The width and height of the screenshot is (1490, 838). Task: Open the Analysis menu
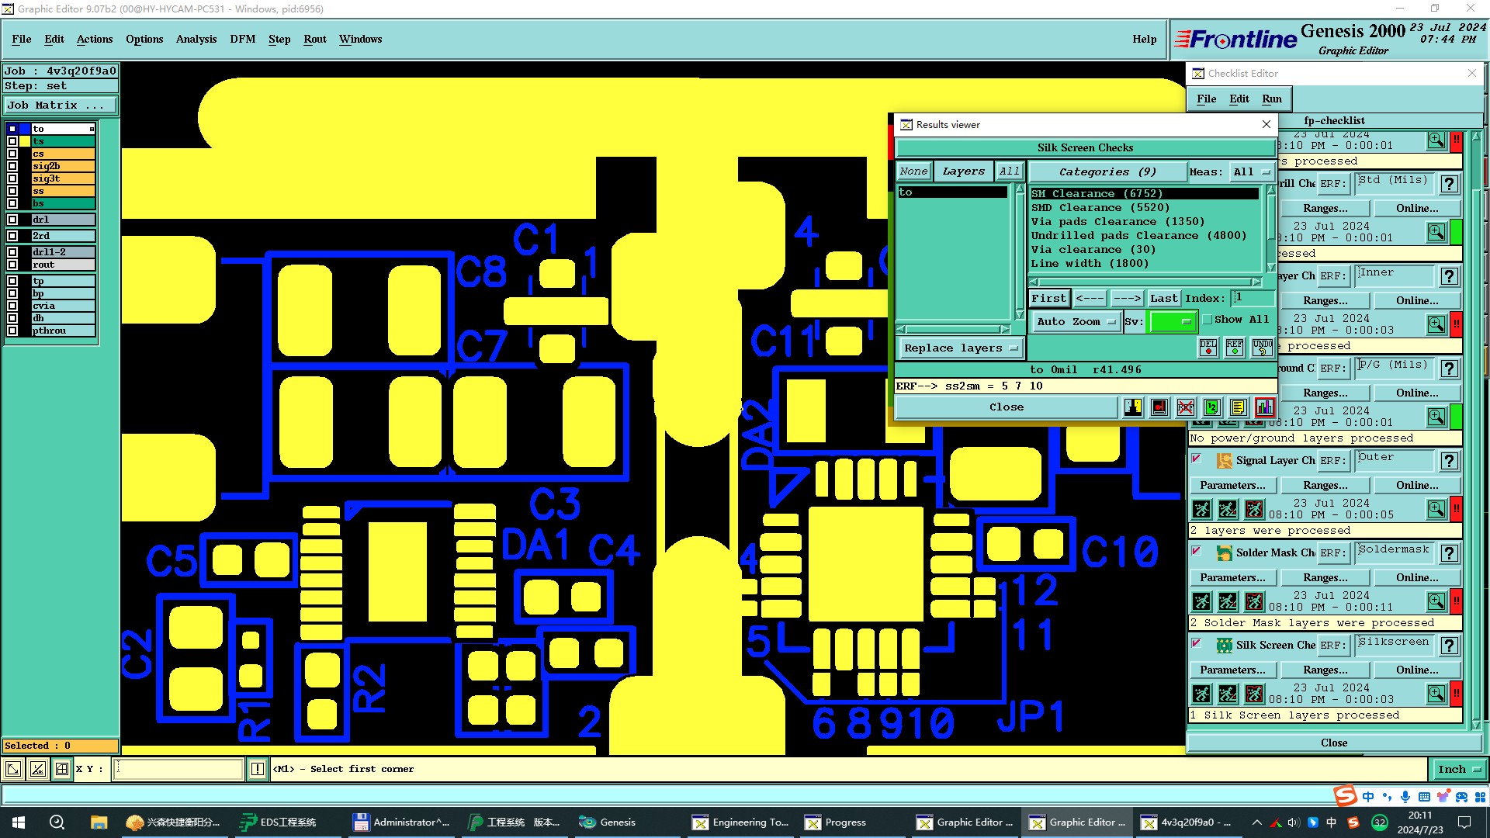point(196,39)
